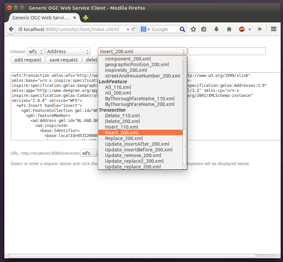Switch to the Generic OGC Web Service tab
The image size is (283, 262).
40,17
